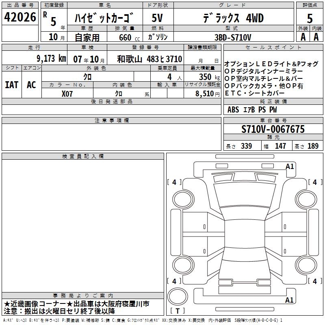The width and height of the screenshot is (325, 325).
Task: Select the notice line 注意：搬出は火曜日セリ終了後以降
Action: (x=59, y=311)
